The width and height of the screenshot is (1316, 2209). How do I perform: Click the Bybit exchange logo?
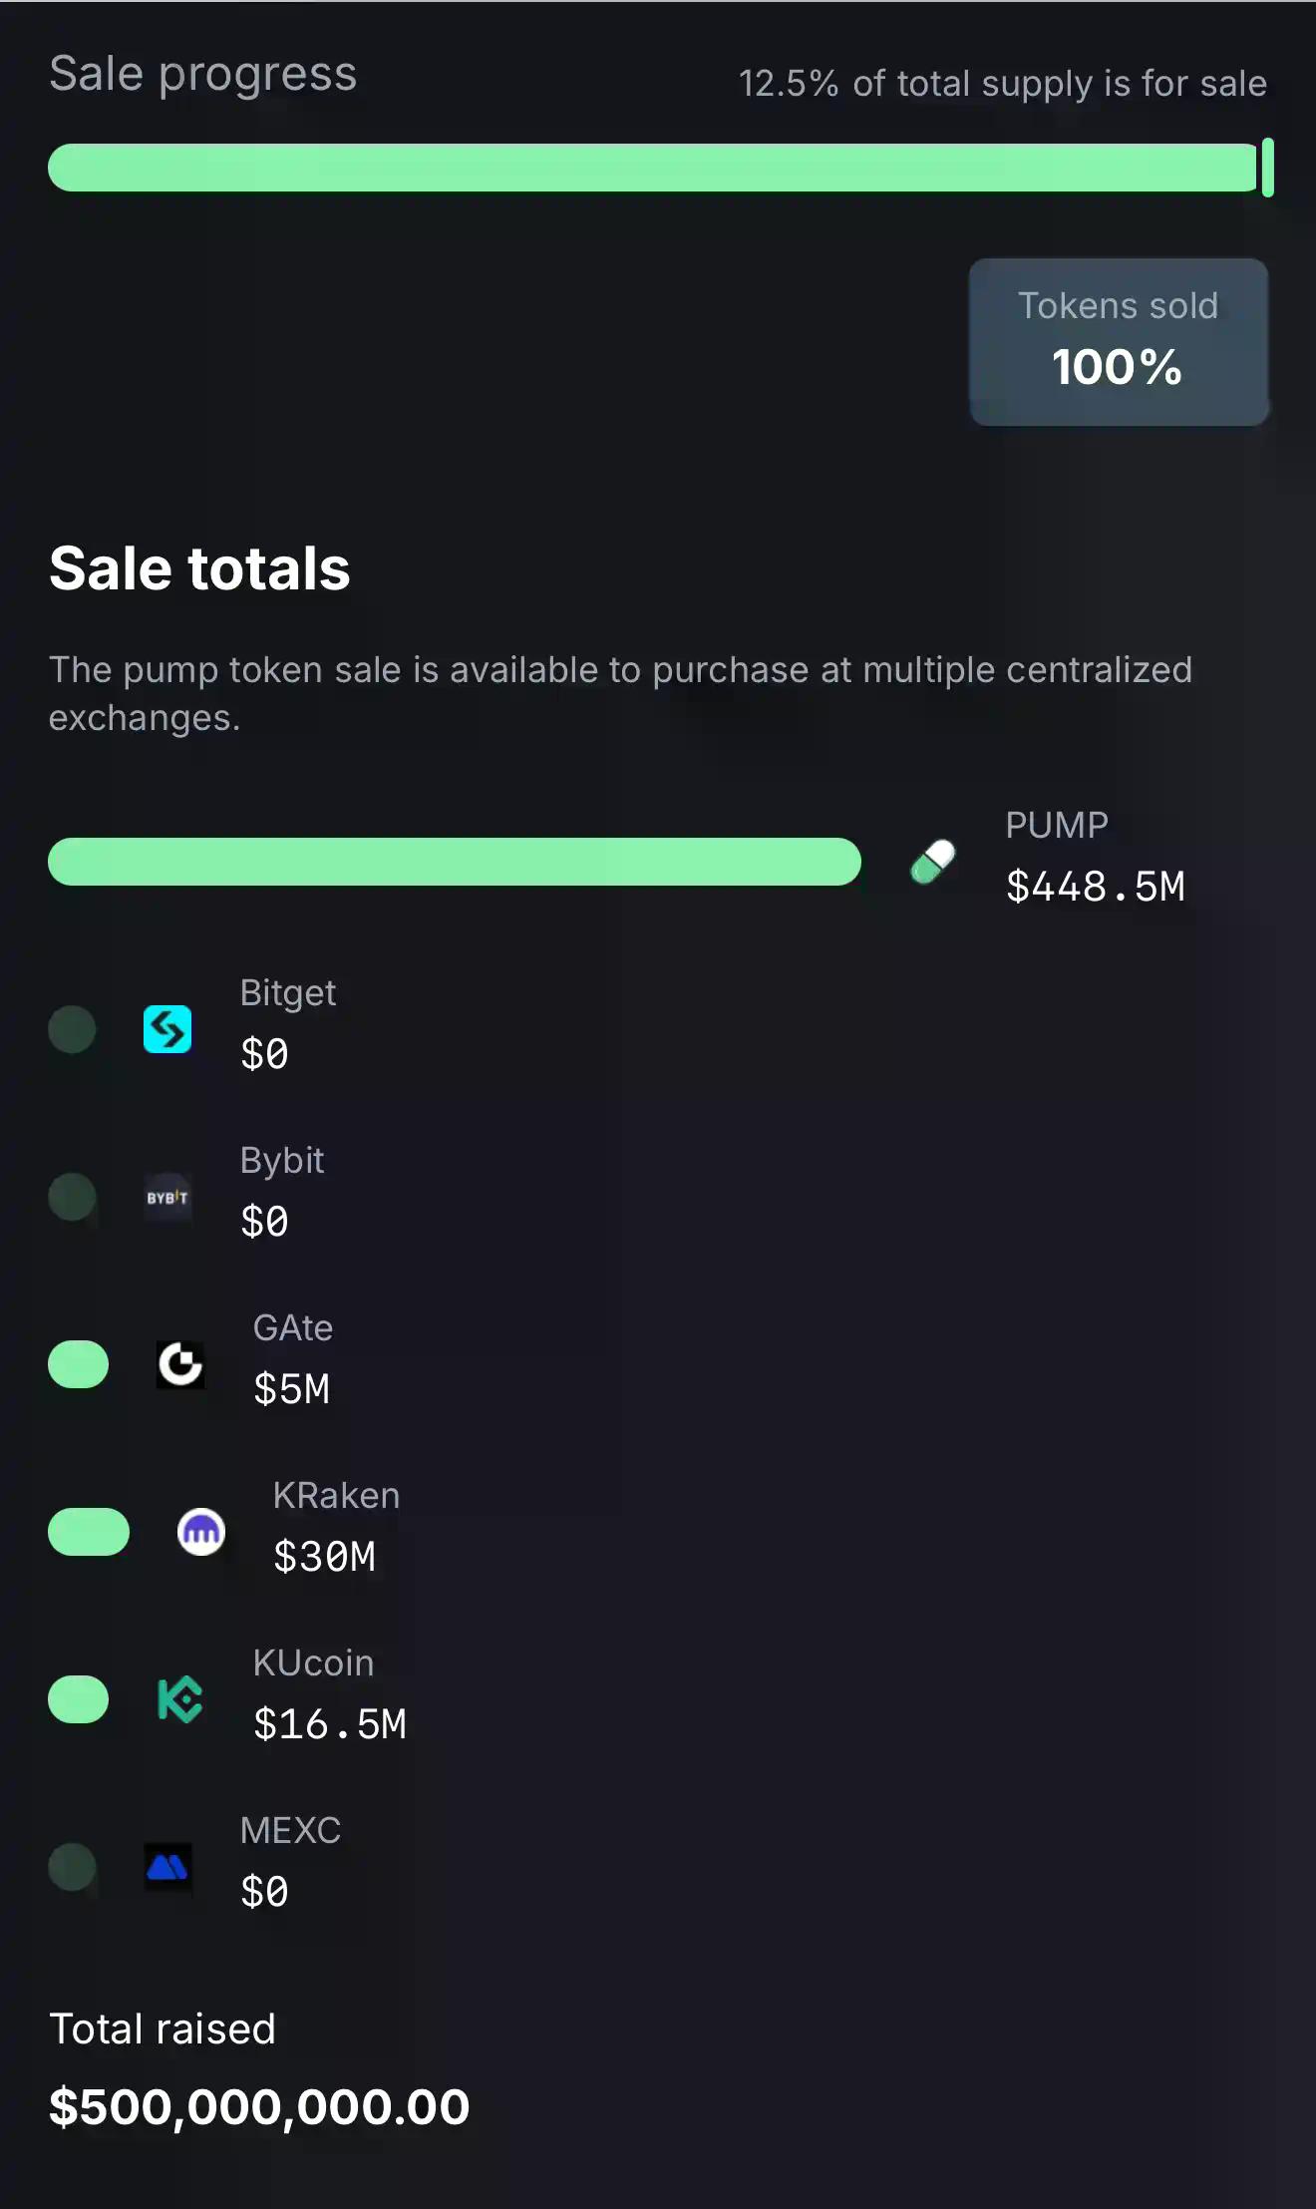pos(167,1199)
